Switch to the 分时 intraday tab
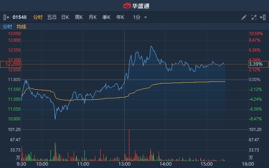Viewport: 269px width, 168px height. coord(37,17)
